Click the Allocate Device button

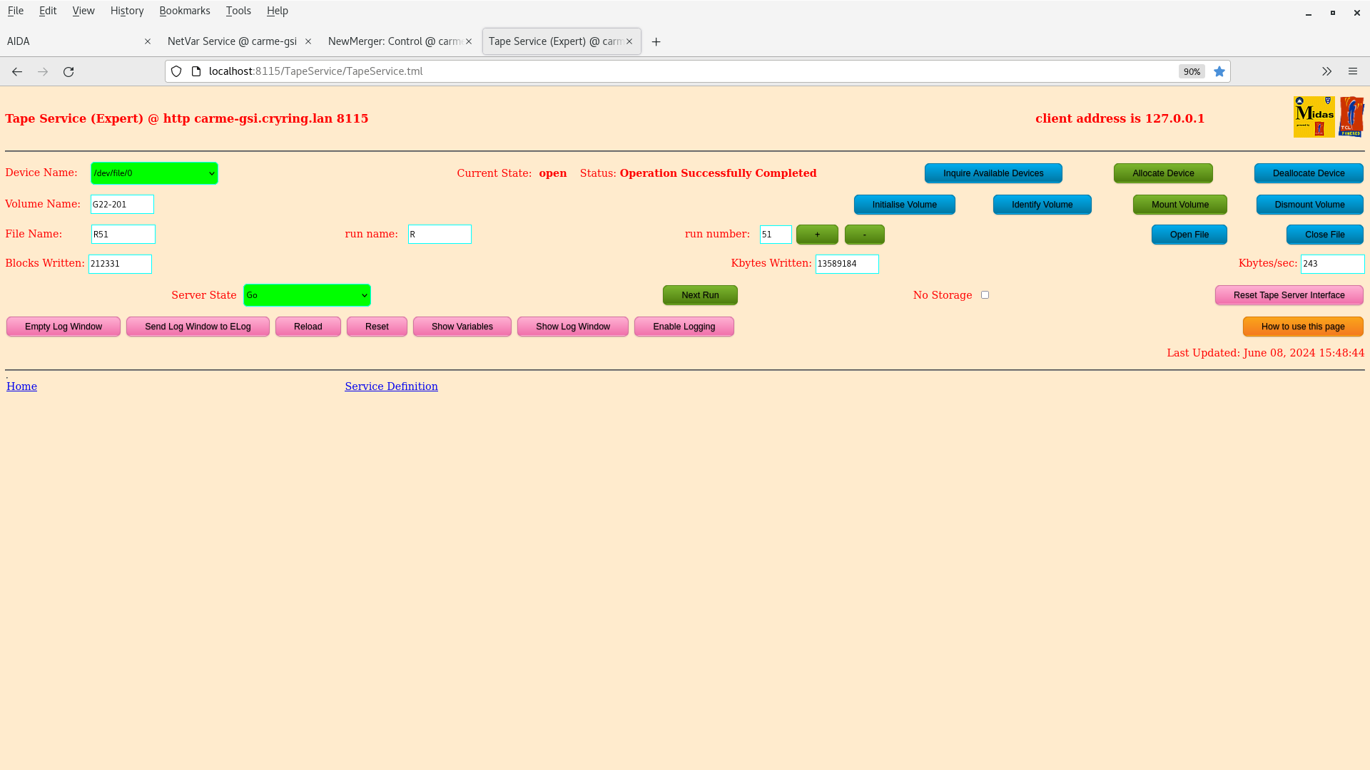1163,173
